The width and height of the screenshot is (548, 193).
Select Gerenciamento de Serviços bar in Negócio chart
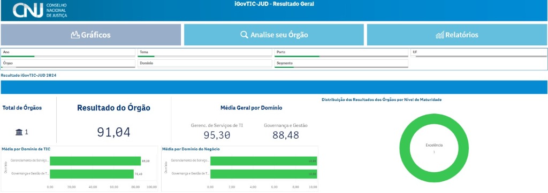[x=263, y=161]
